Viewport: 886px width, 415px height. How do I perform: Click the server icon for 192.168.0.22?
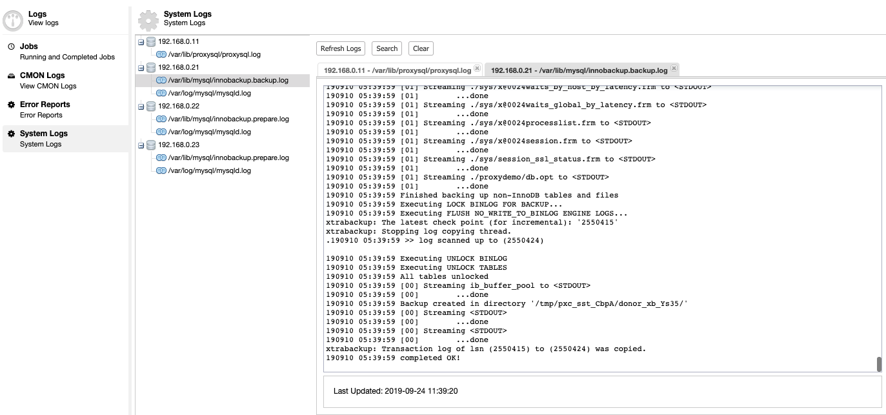(151, 106)
